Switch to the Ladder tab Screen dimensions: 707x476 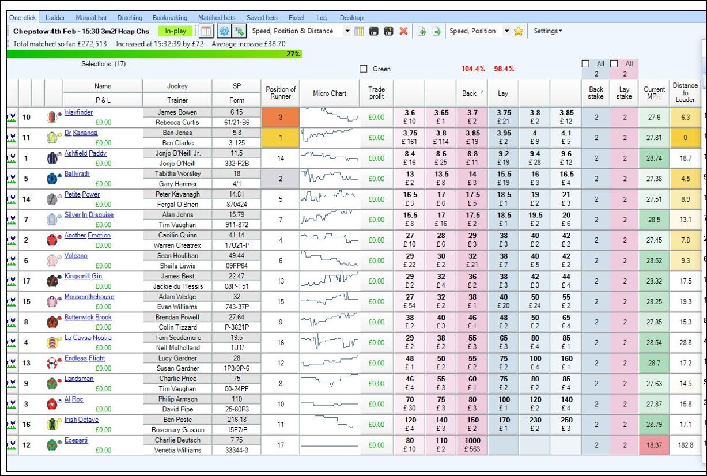(55, 18)
